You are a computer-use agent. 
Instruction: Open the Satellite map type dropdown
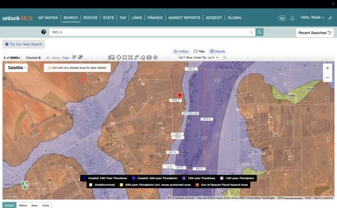(x=16, y=68)
